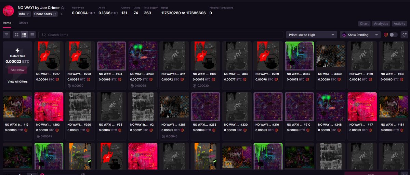Open NO WAY! #184 thumbnail
410x175 pixels.
394,107
